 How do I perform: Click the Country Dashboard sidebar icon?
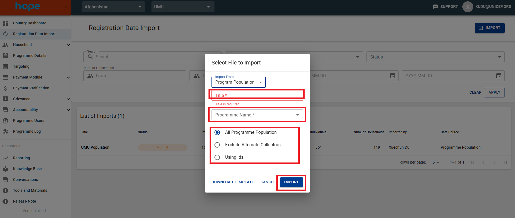click(x=5, y=23)
